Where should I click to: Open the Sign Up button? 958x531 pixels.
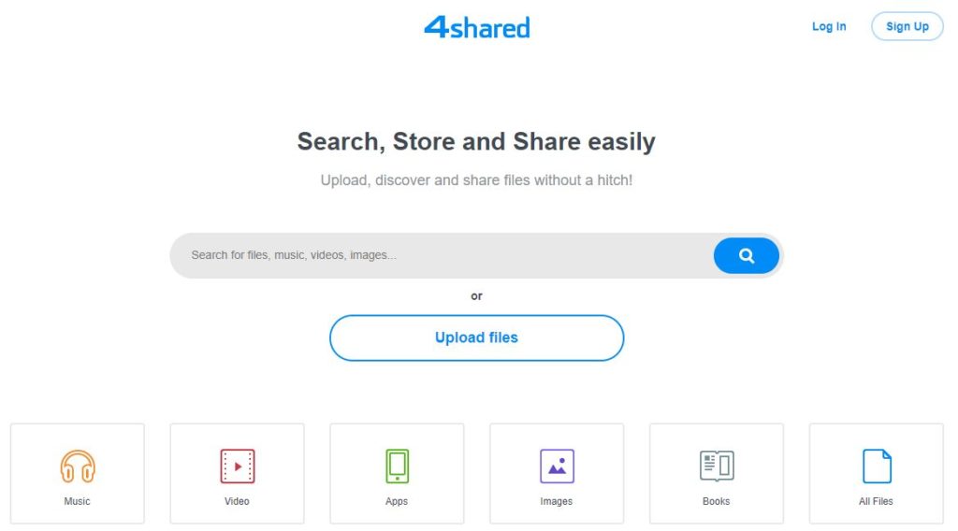907,26
